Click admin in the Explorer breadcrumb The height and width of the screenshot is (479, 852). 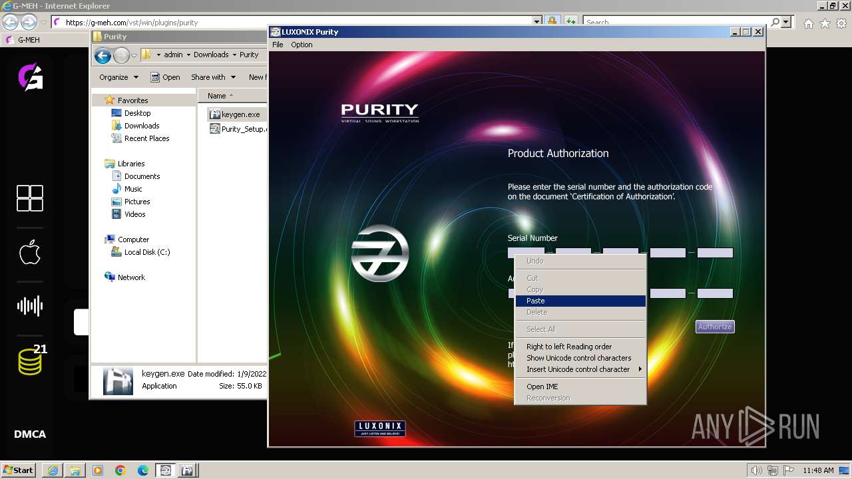click(x=173, y=55)
